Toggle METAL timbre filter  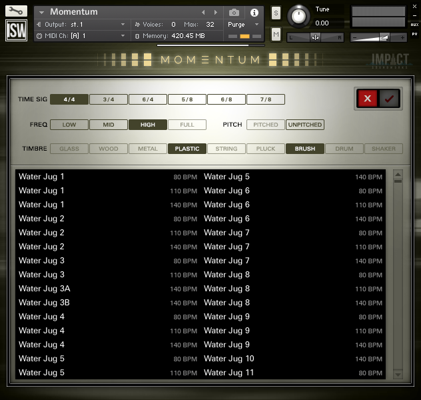coord(148,149)
